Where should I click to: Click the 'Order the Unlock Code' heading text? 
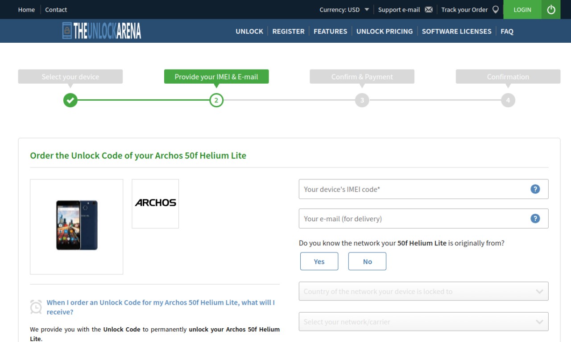(x=138, y=155)
